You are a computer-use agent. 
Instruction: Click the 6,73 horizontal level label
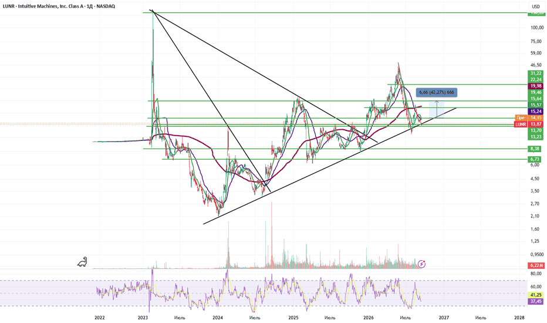tap(535, 159)
